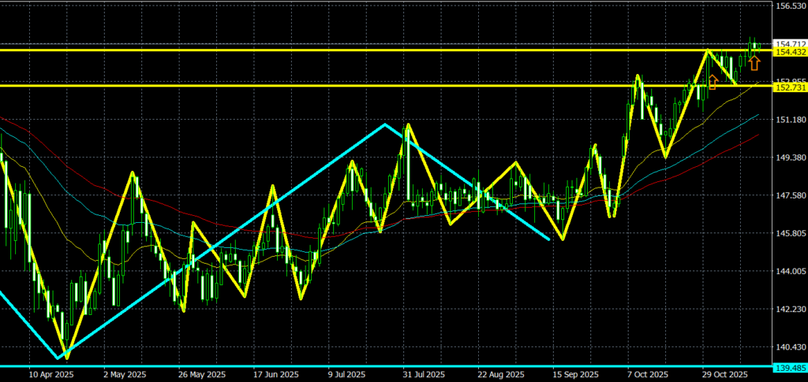The image size is (808, 382).
Task: Click the cyan 139.485 price label
Action: click(x=789, y=367)
